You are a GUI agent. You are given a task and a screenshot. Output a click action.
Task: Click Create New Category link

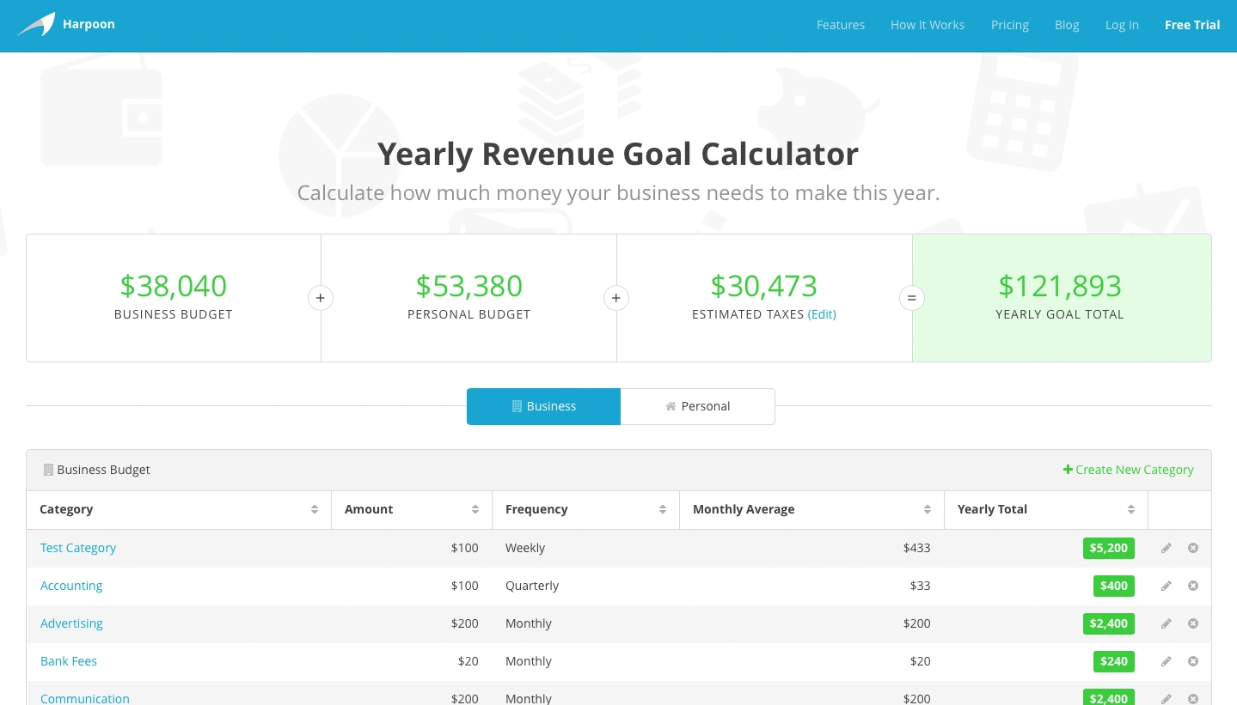pyautogui.click(x=1128, y=470)
